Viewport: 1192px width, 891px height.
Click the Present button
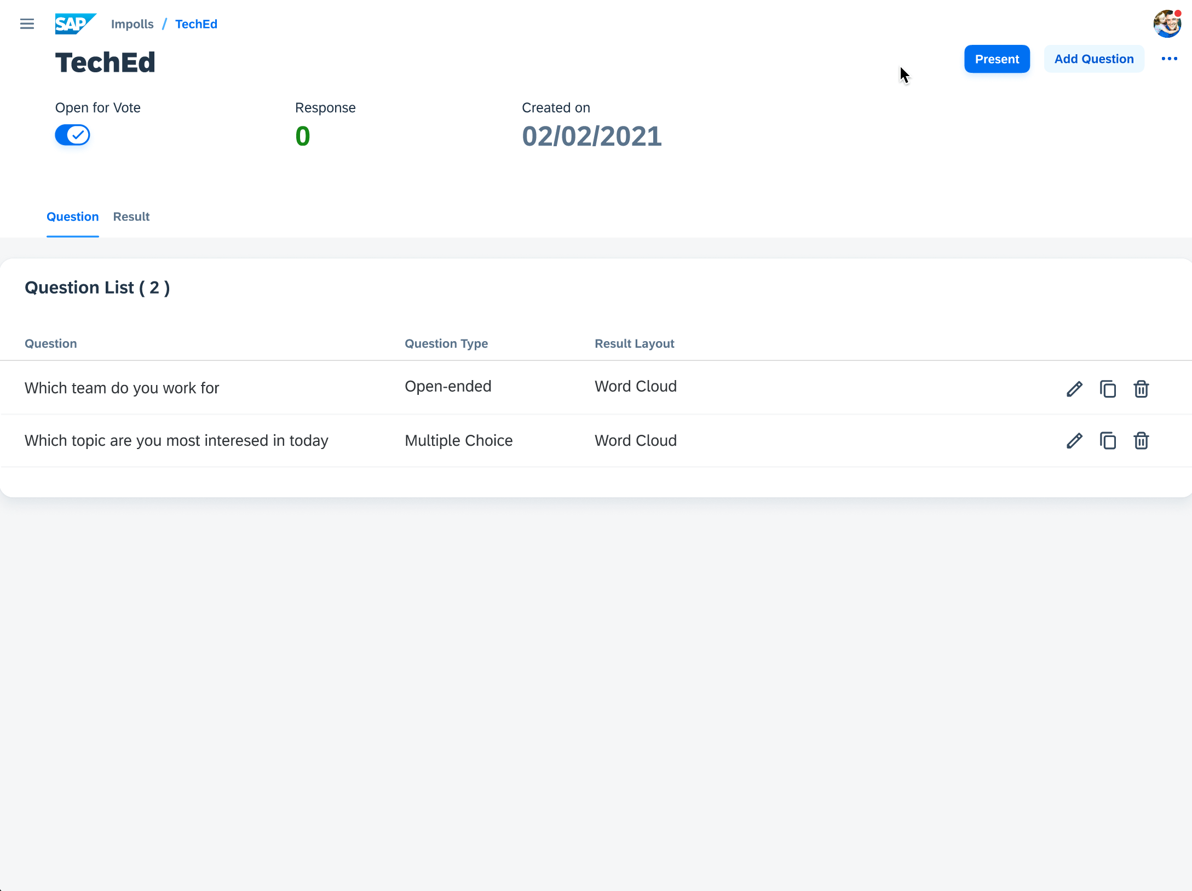click(997, 59)
